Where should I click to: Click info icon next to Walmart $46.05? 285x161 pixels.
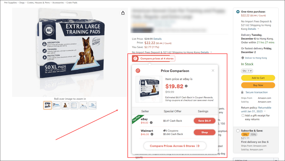click(152, 134)
